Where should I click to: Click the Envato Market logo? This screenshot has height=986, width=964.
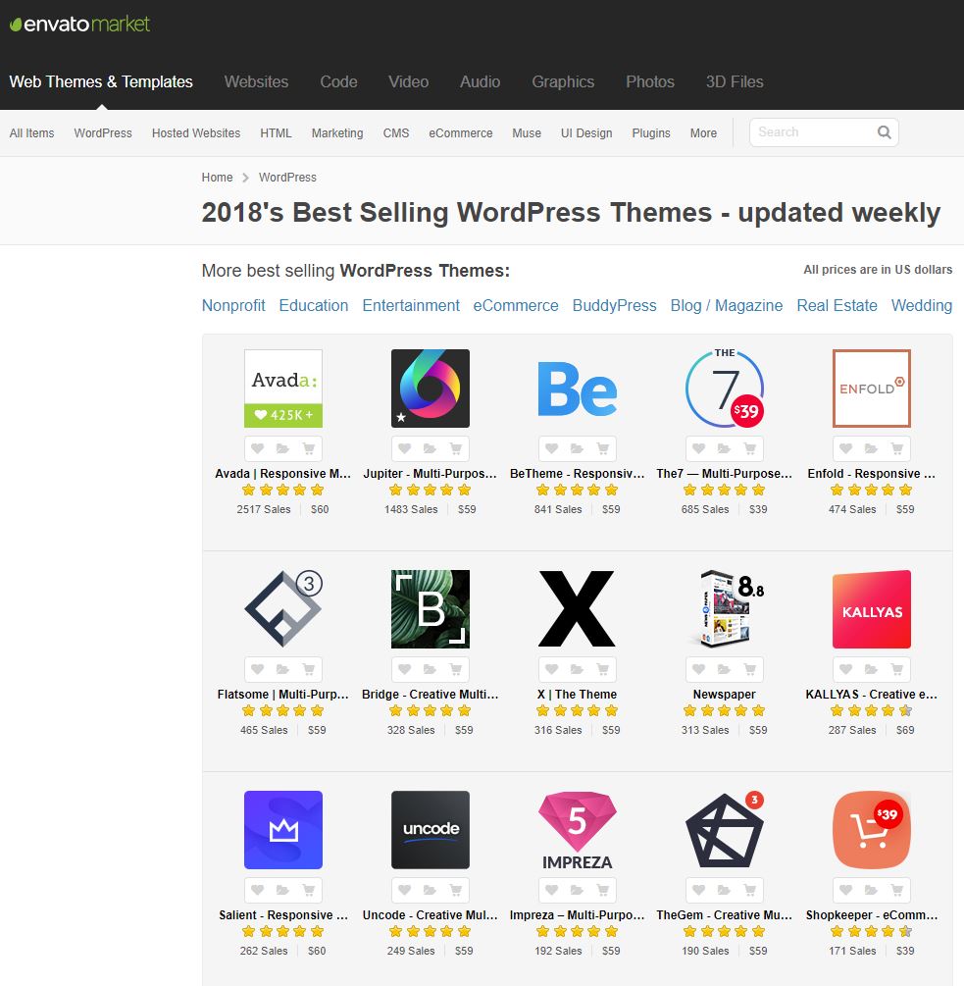[80, 24]
